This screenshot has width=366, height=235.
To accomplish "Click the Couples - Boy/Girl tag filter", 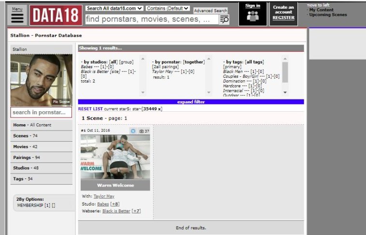I will tap(240, 76).
